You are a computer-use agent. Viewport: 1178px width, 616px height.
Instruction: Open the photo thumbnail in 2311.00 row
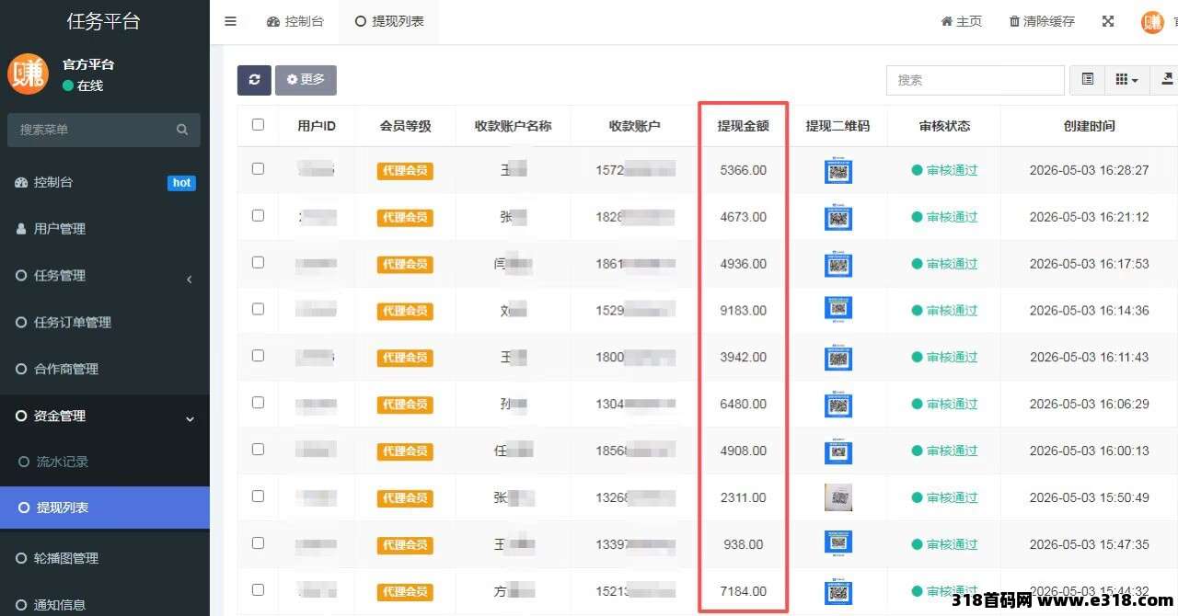838,497
